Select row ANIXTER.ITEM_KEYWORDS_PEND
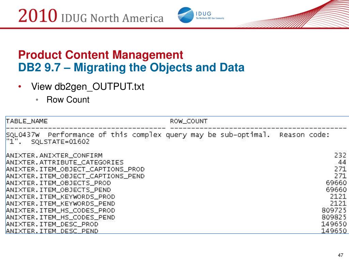The image size is (349, 262). (176, 204)
